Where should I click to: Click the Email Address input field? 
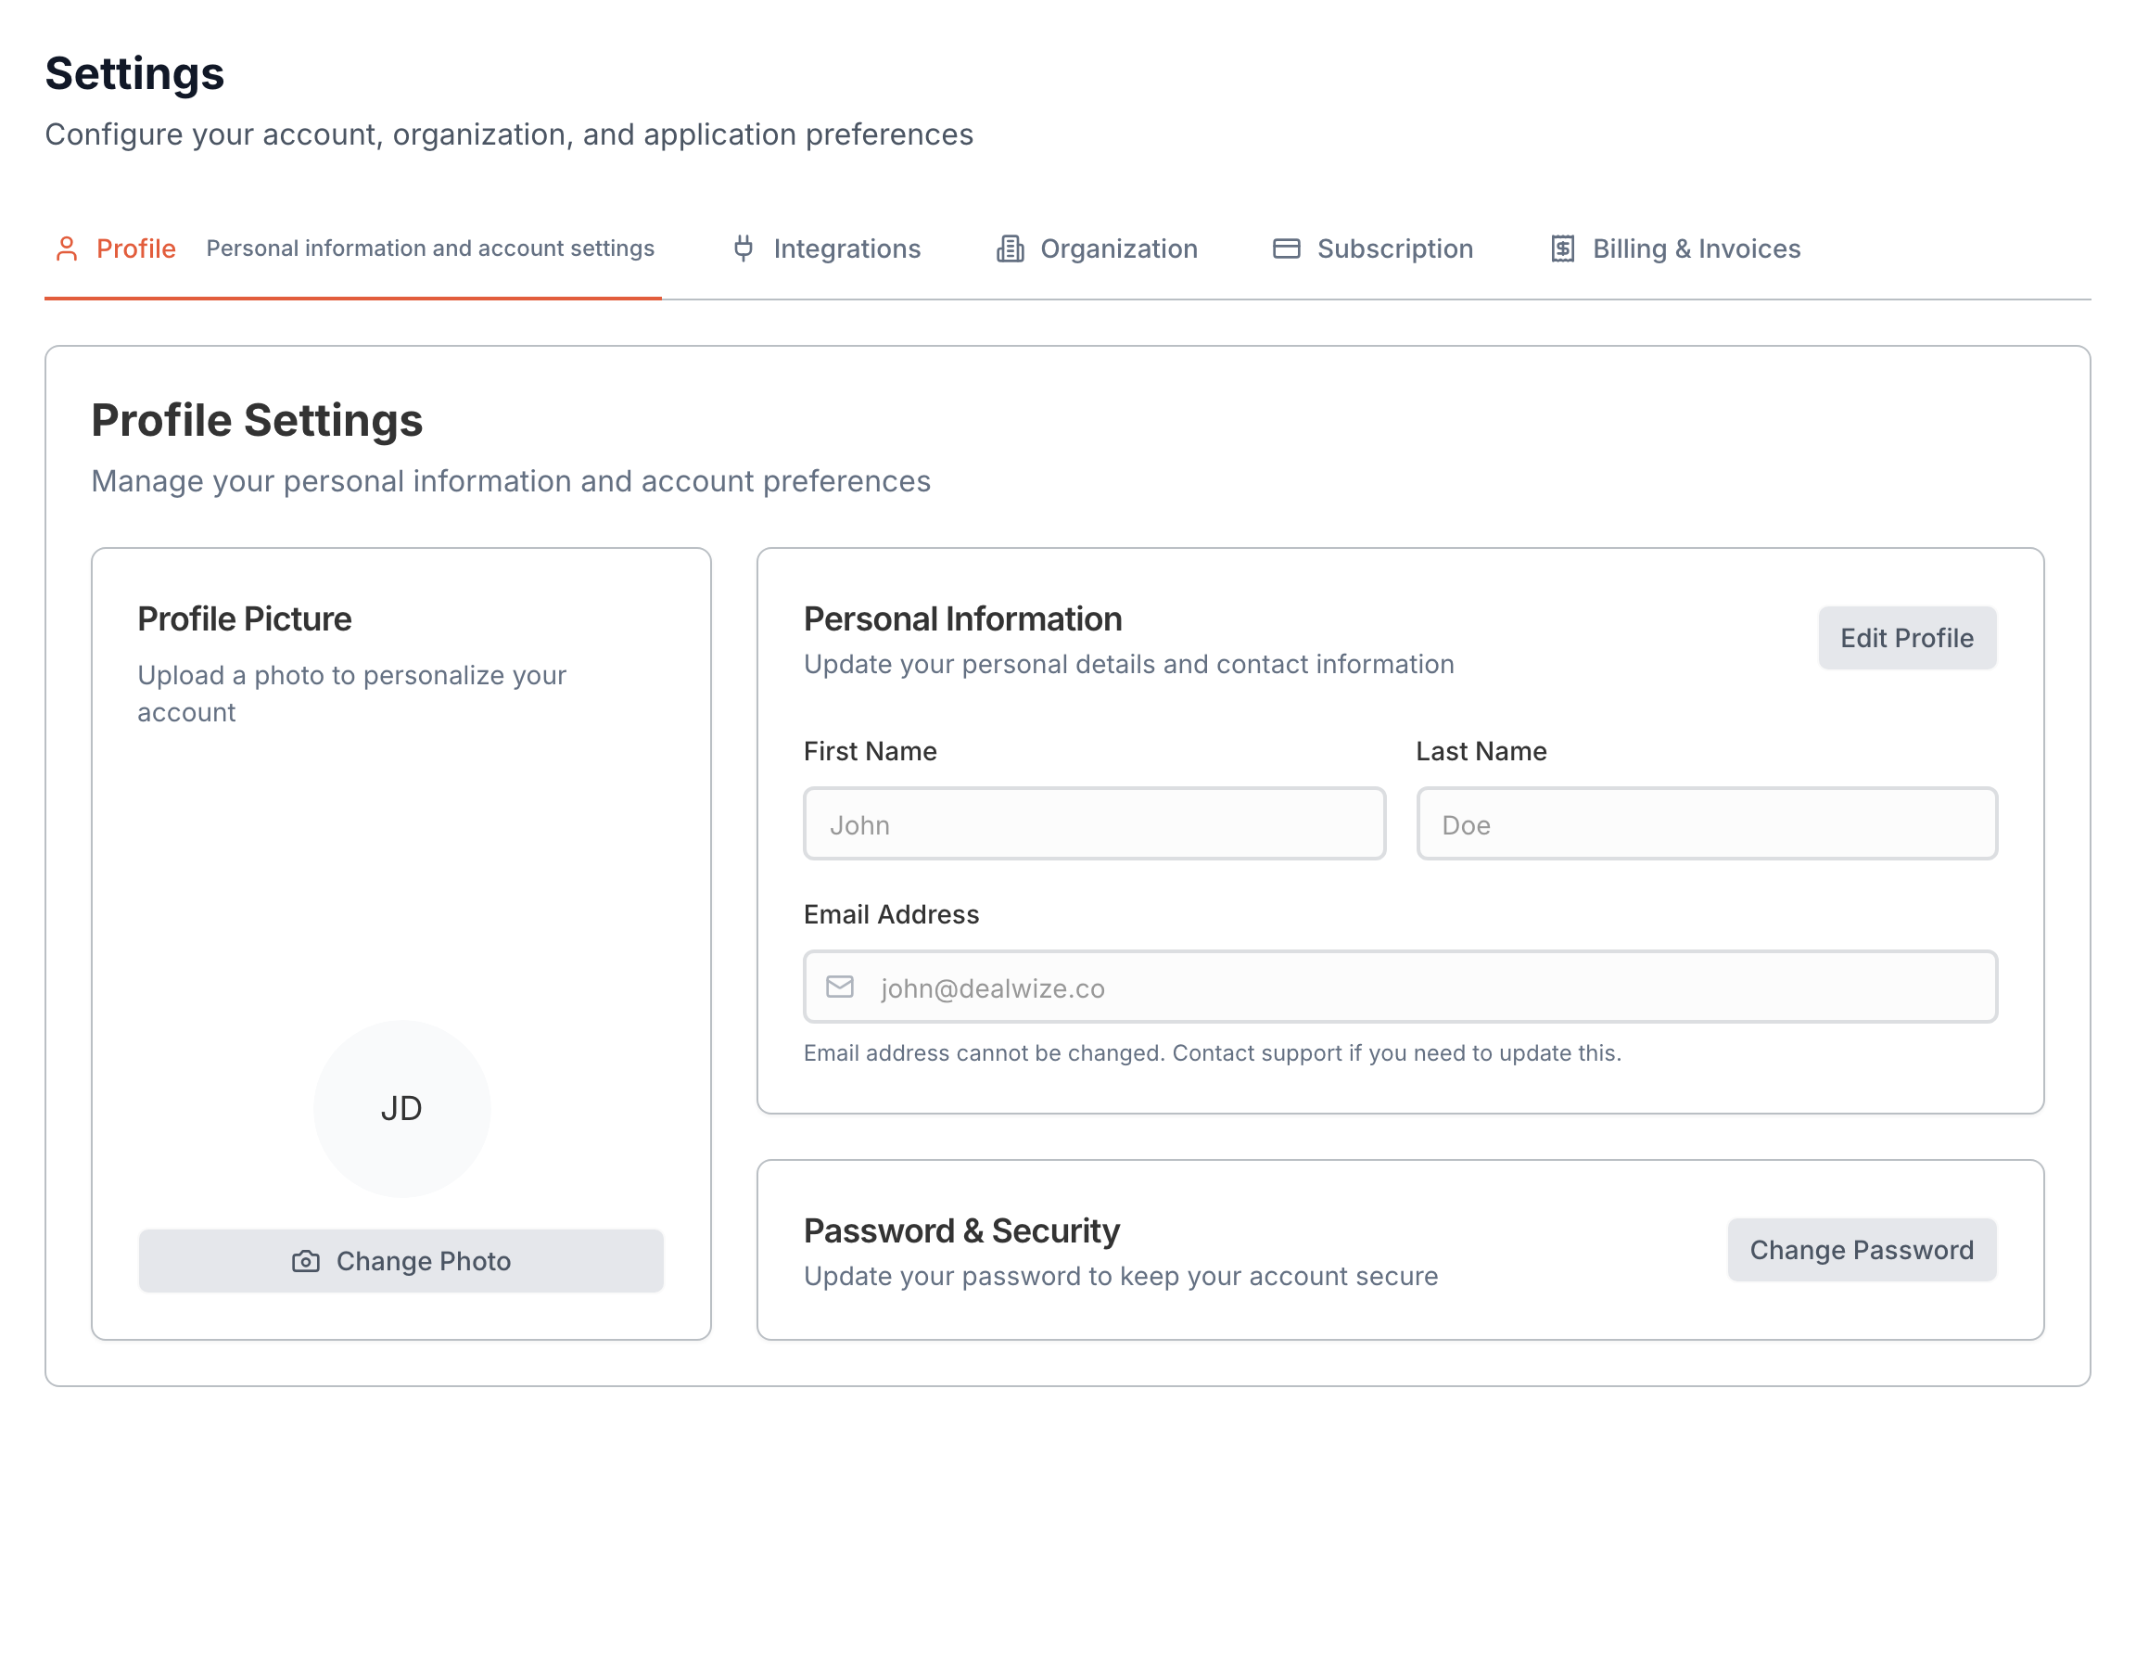1401,987
